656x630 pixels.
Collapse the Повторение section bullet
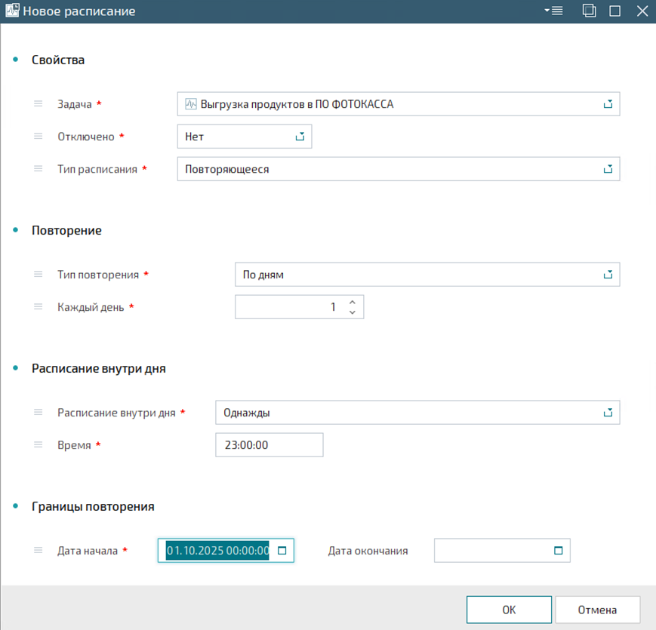pos(16,230)
